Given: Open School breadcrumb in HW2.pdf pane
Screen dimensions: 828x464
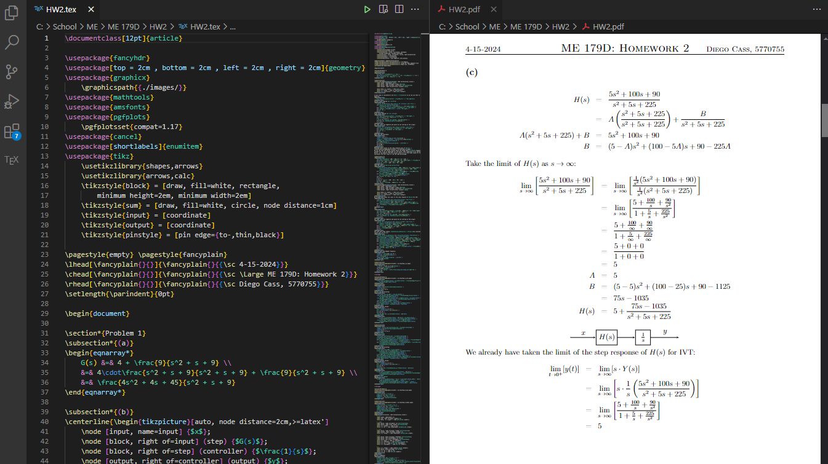Looking at the screenshot, I should pos(467,26).
